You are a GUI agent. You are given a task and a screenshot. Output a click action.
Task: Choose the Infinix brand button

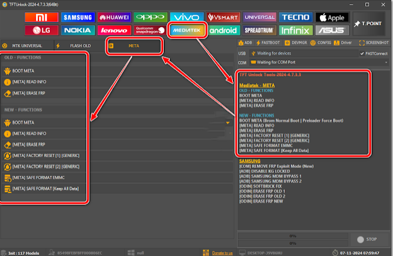click(x=296, y=30)
